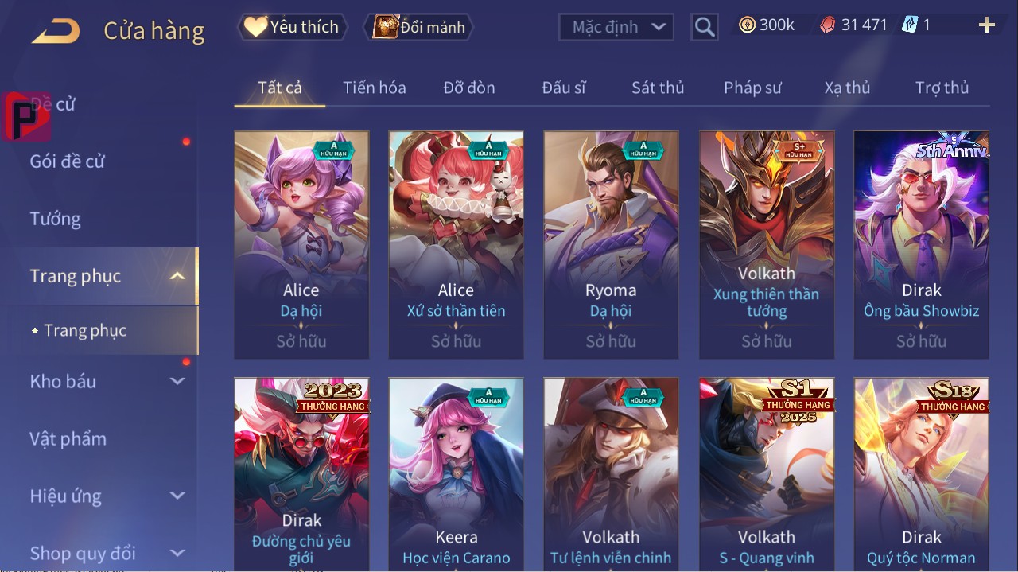Tap the gold coin currency icon
The image size is (1018, 572).
pos(747,25)
